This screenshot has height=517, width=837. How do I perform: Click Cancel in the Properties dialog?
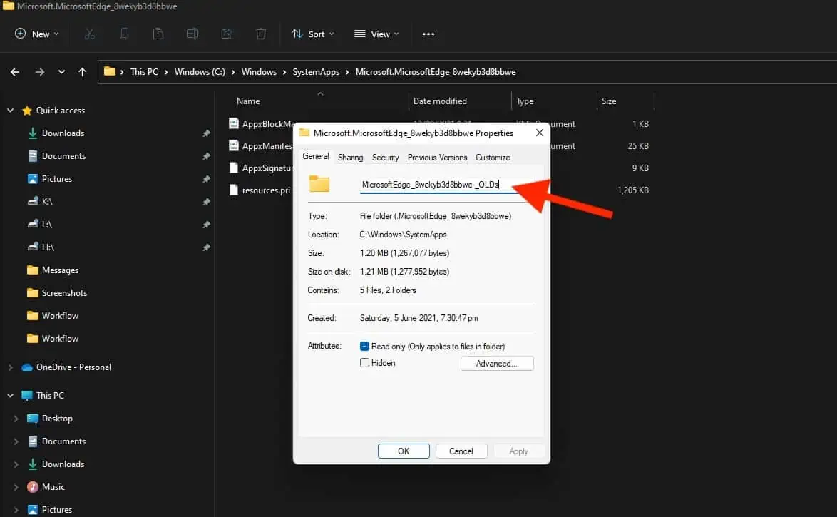[461, 451]
